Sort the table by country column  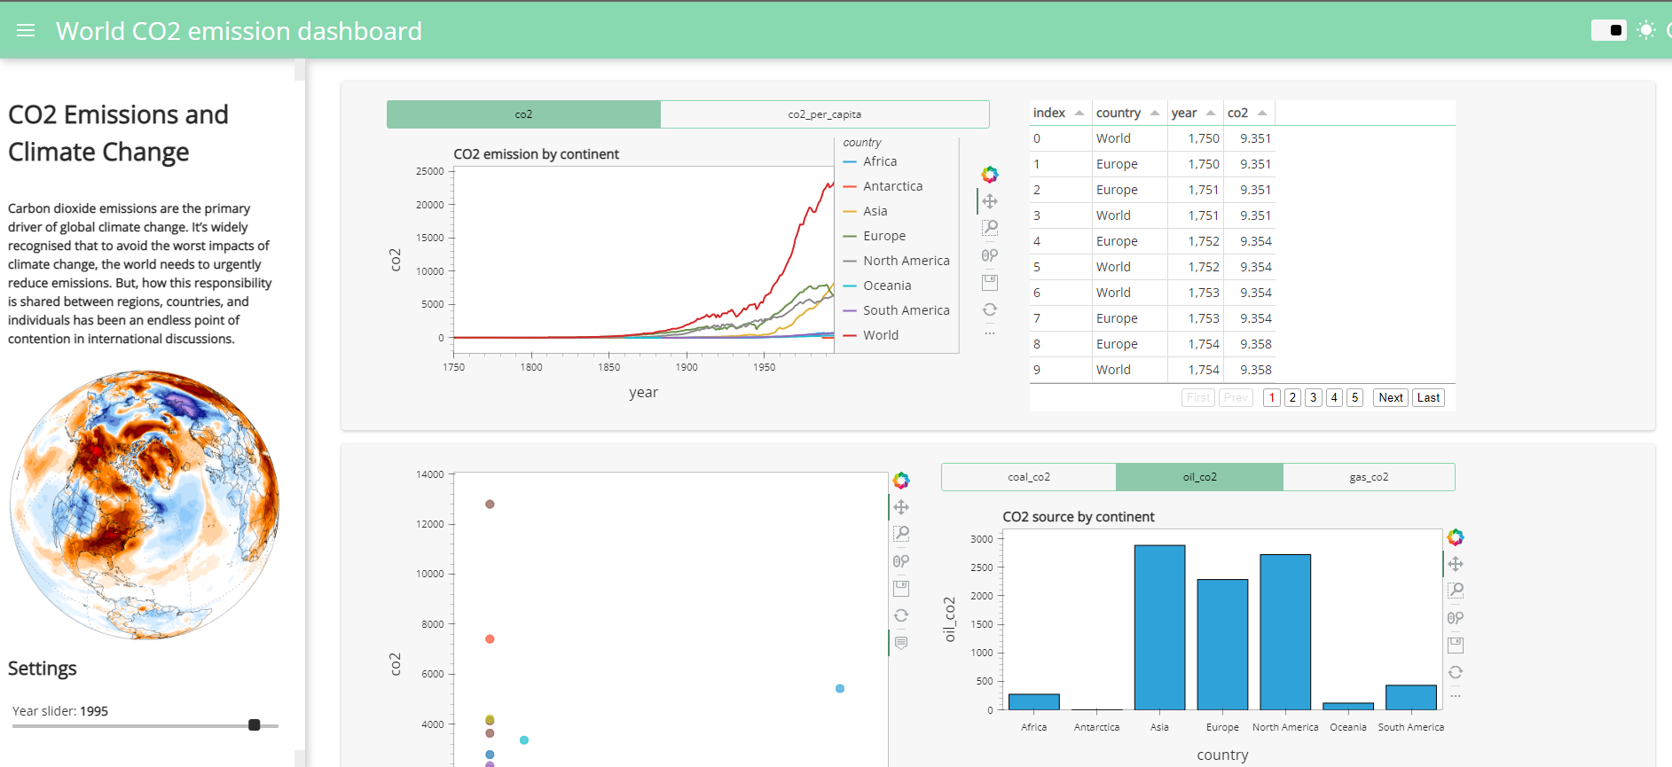click(x=1129, y=113)
